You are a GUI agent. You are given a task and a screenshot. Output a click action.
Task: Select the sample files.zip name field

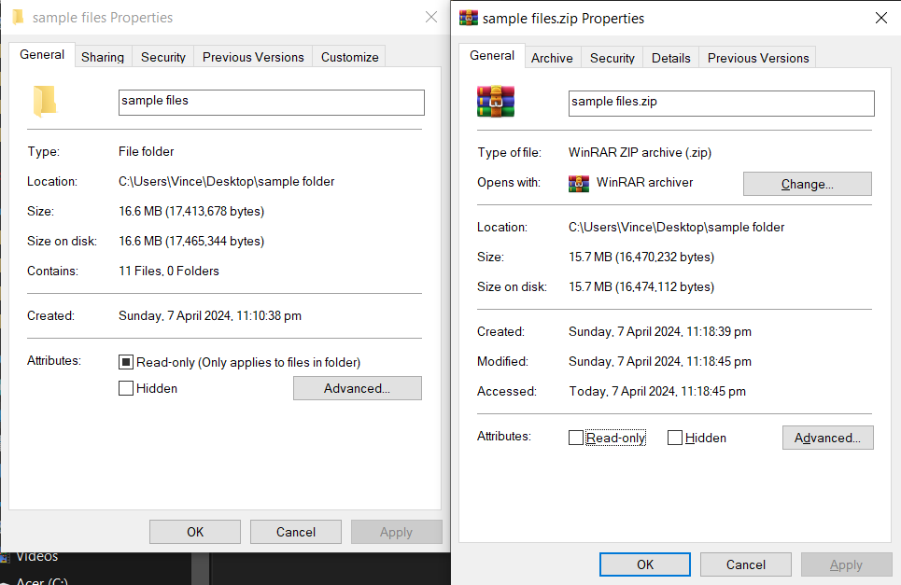pyautogui.click(x=721, y=103)
